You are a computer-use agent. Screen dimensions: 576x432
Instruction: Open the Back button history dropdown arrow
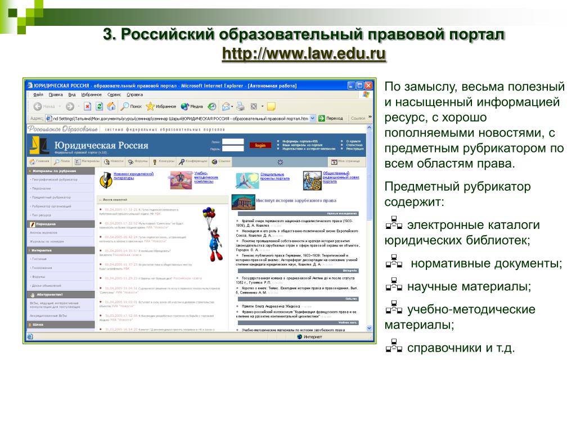[60, 106]
